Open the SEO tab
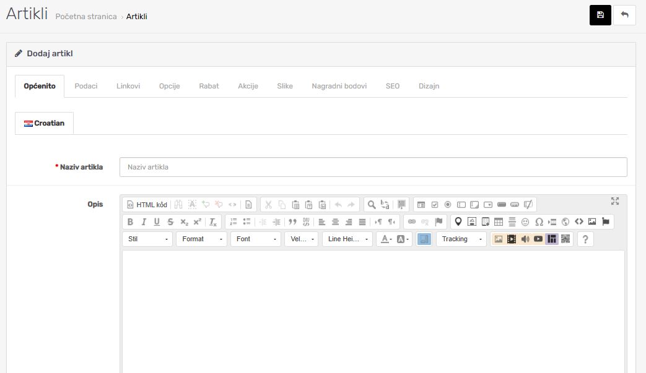646x373 pixels. 393,86
